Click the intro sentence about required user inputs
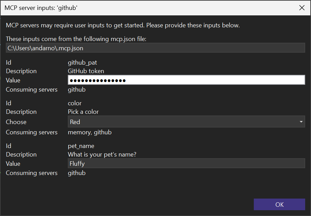311x216 pixels. (123, 25)
